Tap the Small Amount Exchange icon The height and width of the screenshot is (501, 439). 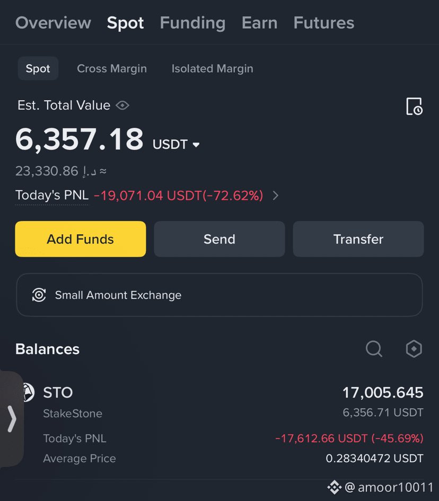tap(39, 295)
